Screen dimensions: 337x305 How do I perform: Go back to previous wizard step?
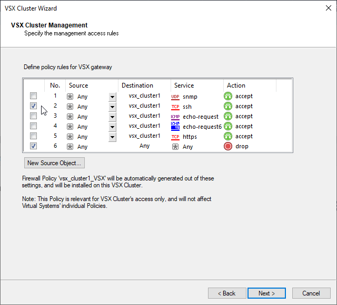227,293
